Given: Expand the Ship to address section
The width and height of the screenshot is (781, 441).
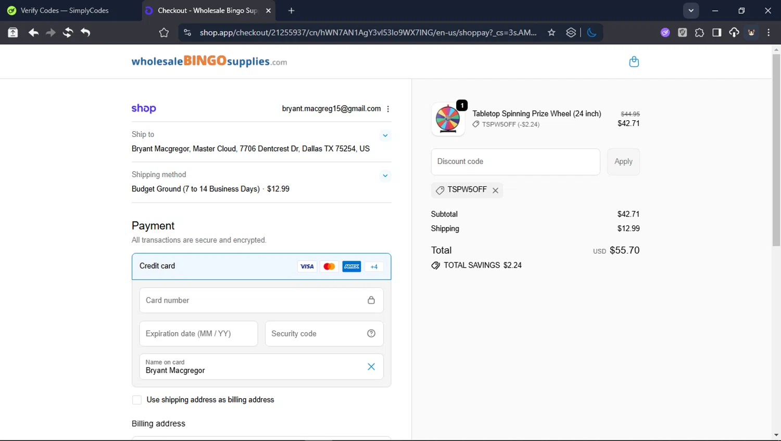Looking at the screenshot, I should pos(385,135).
